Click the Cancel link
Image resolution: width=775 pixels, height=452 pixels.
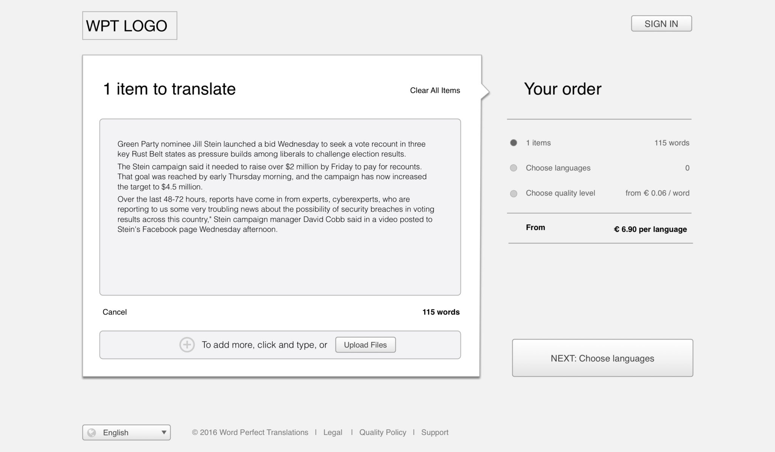(115, 312)
